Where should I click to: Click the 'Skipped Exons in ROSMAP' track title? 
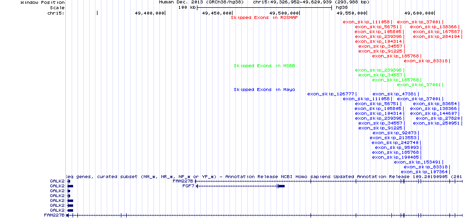coord(258,17)
